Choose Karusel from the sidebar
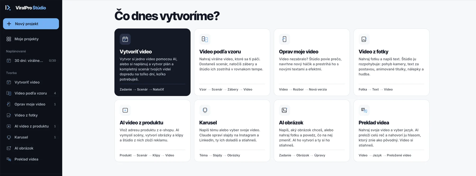 pyautogui.click(x=31, y=137)
